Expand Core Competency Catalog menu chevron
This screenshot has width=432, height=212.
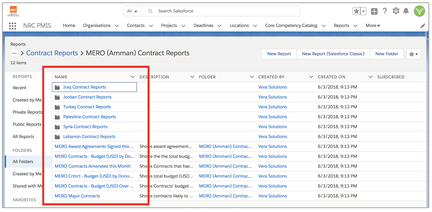click(324, 26)
